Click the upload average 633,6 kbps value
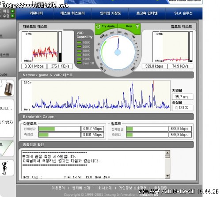Viewport: 221px width, 197px height. click(x=180, y=129)
